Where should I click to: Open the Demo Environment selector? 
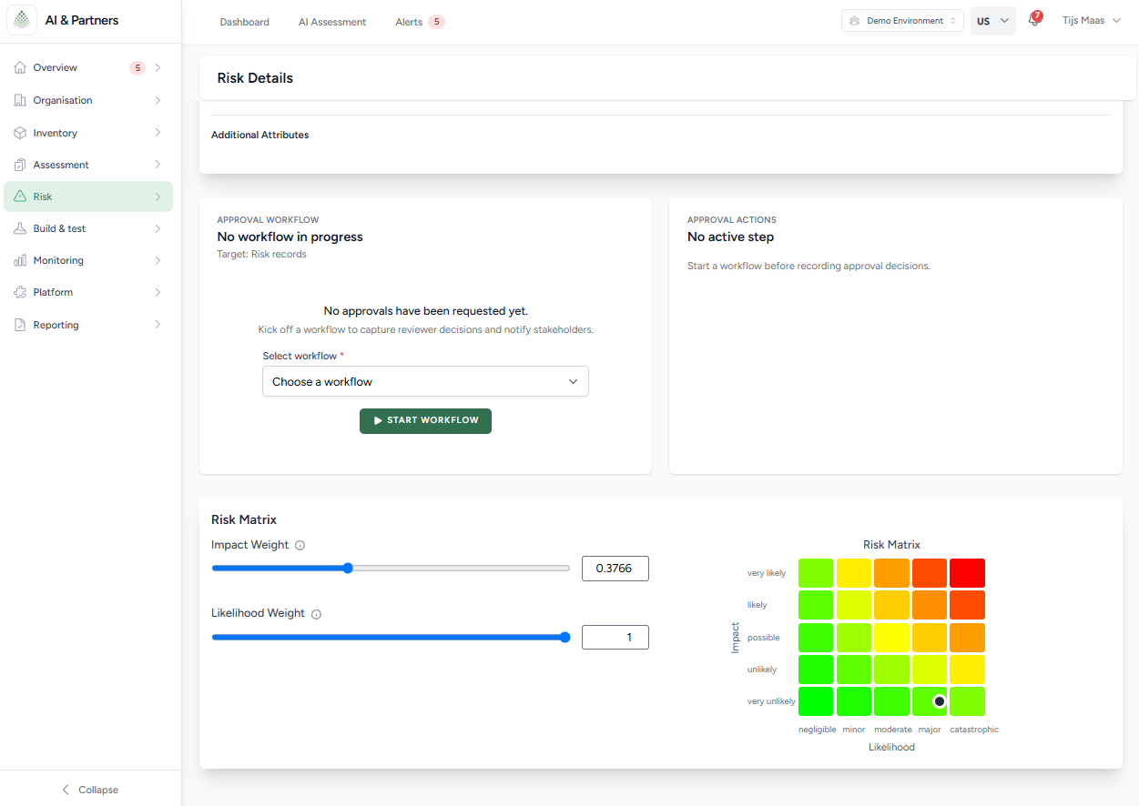[x=902, y=21]
